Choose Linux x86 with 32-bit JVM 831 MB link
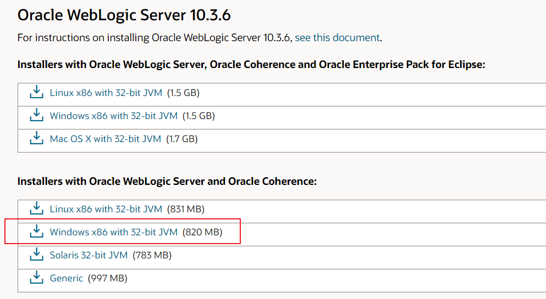 coord(106,209)
